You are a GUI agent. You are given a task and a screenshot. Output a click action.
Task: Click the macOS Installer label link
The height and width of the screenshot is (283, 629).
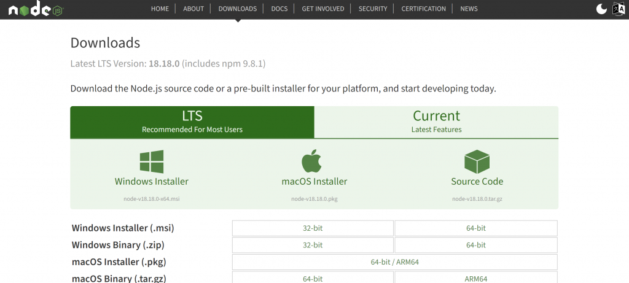314,182
